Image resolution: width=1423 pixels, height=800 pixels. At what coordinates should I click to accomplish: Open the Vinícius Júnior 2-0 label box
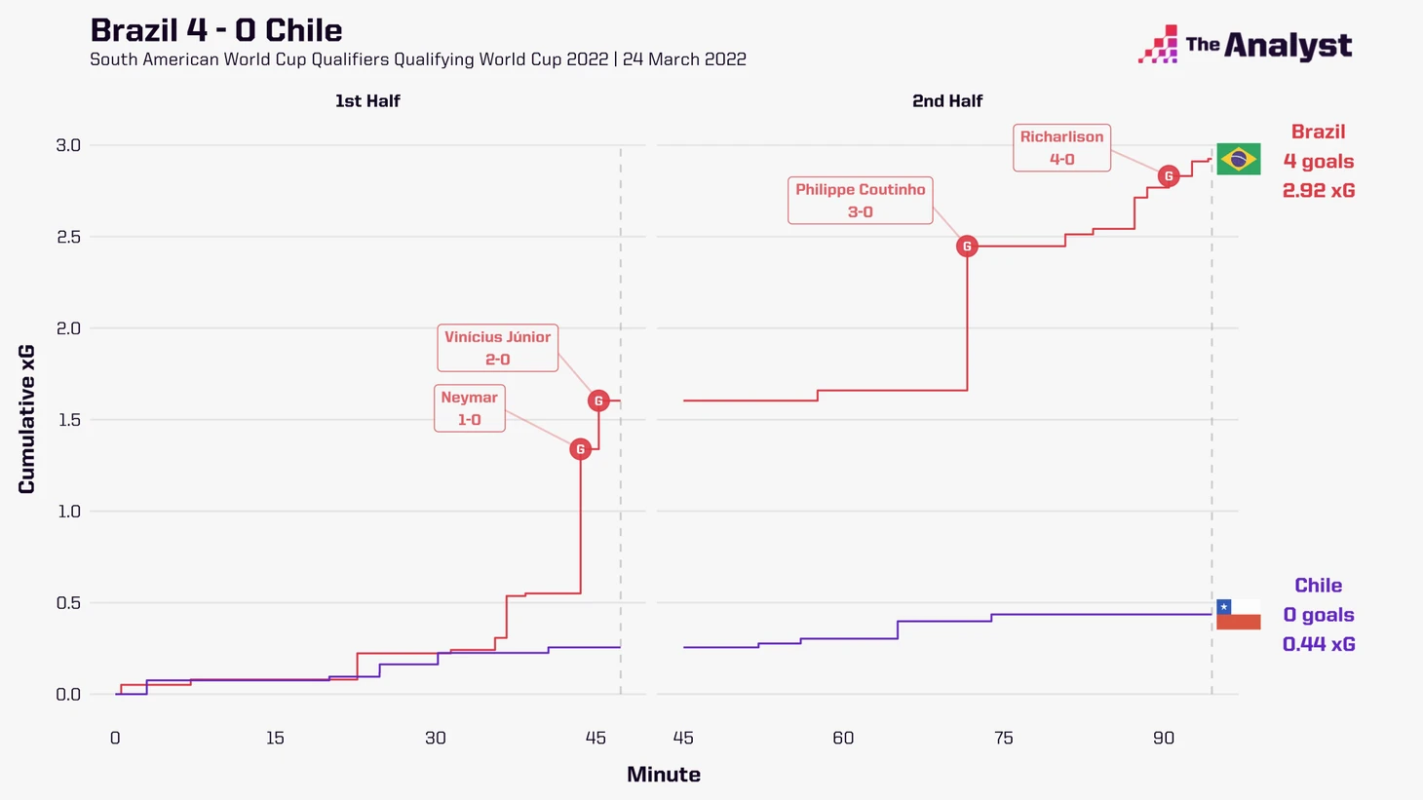[498, 348]
